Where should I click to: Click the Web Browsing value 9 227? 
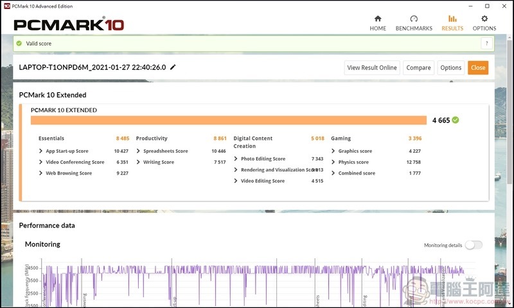click(x=122, y=173)
